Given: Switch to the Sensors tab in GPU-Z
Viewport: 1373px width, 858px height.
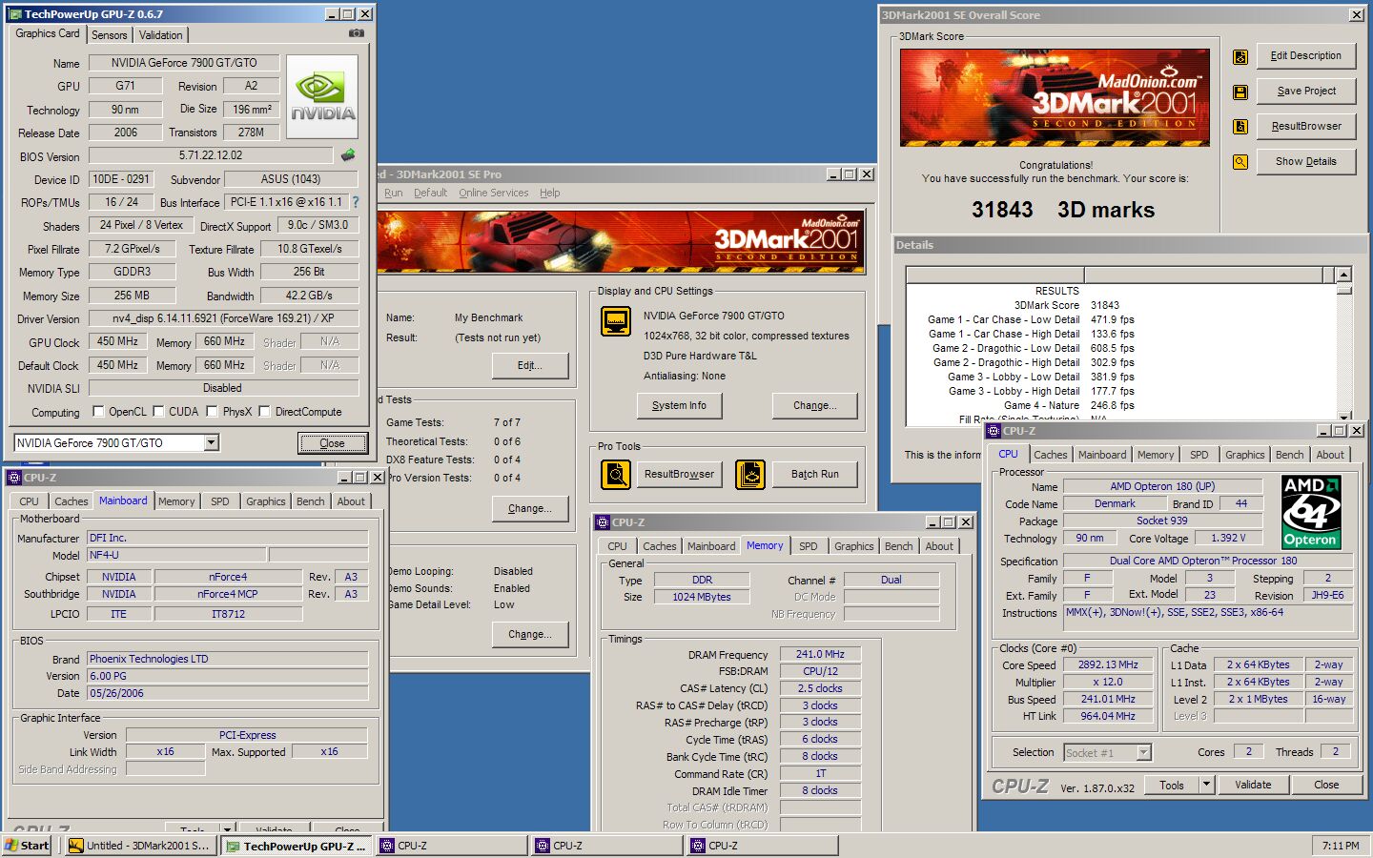Looking at the screenshot, I should [x=110, y=35].
